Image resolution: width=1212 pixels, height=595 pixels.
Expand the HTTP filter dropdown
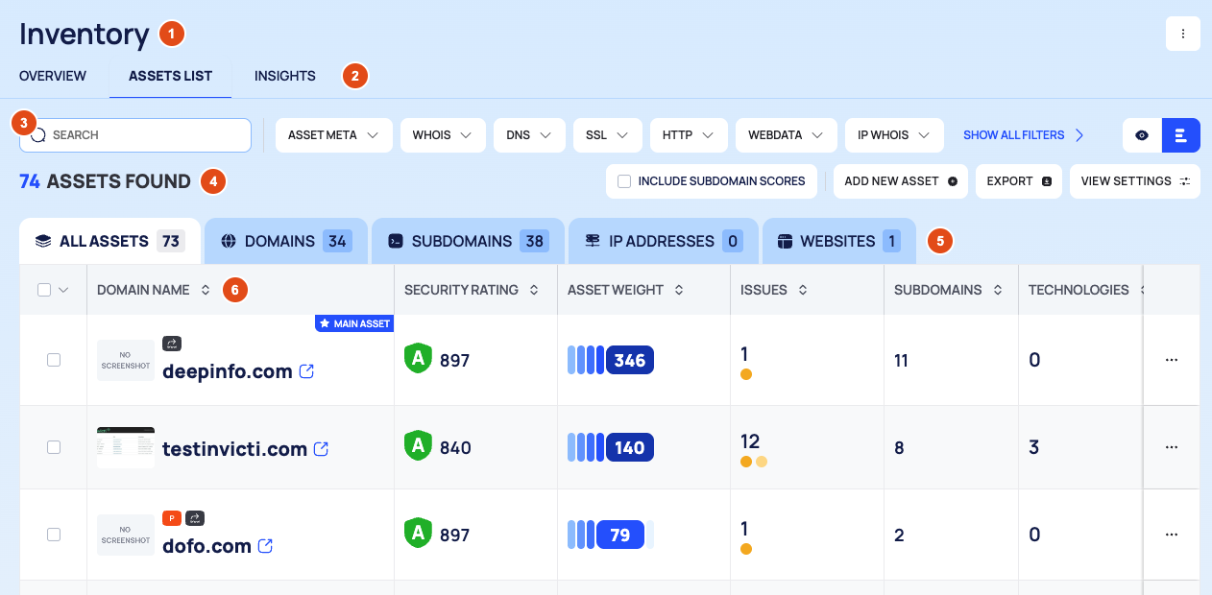[689, 135]
